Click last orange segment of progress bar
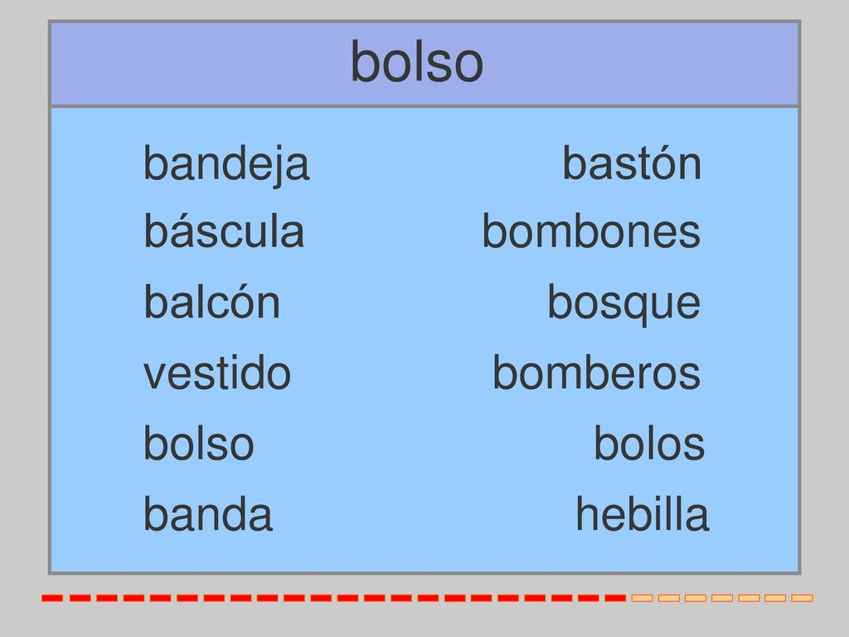Viewport: 849px width, 637px height. [802, 598]
